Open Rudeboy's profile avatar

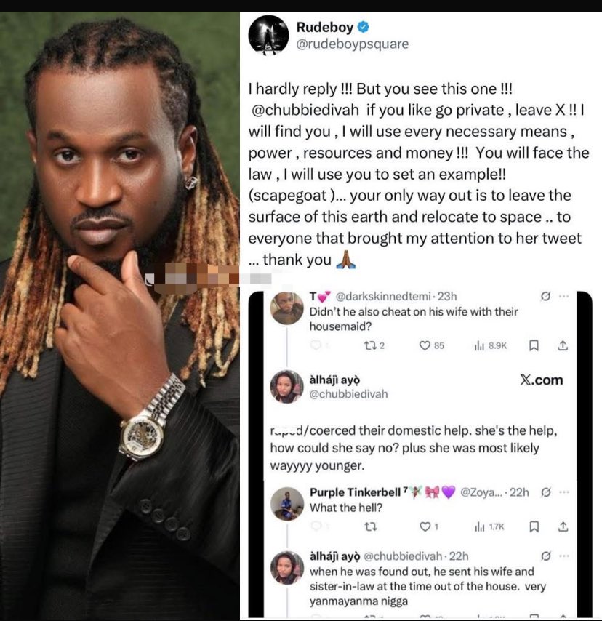[268, 35]
